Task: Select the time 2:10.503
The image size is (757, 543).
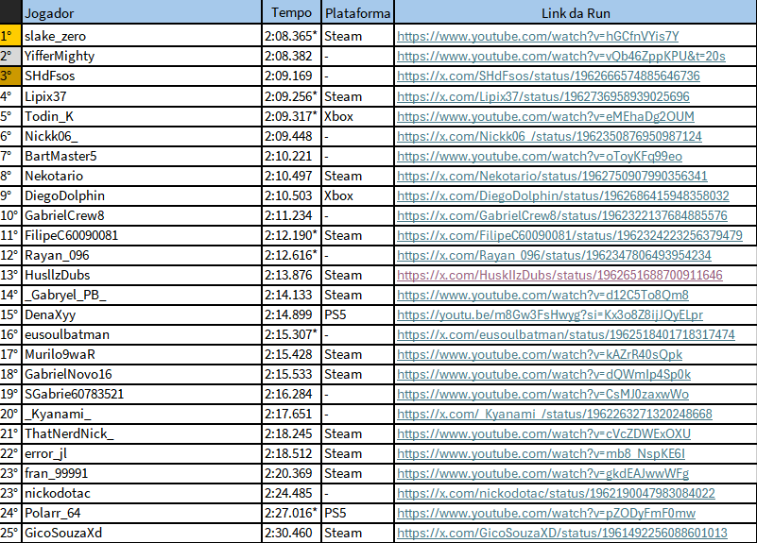Action: 288,195
